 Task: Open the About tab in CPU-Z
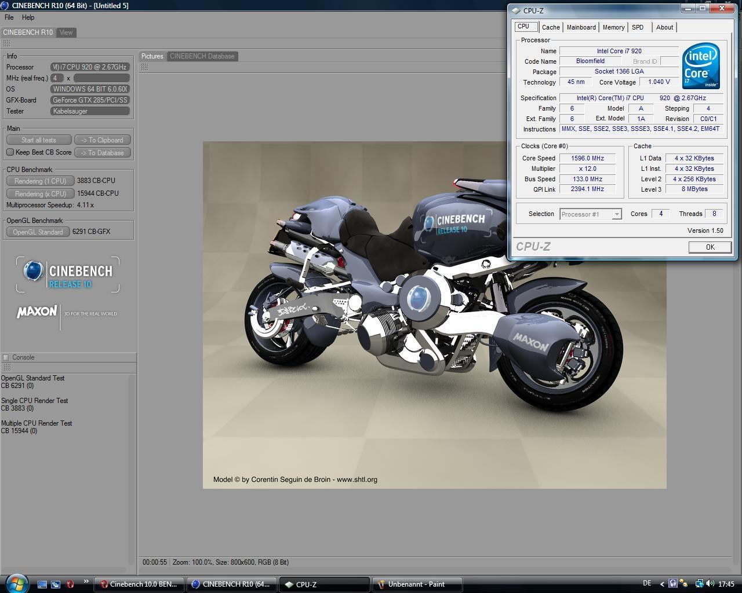tap(665, 27)
